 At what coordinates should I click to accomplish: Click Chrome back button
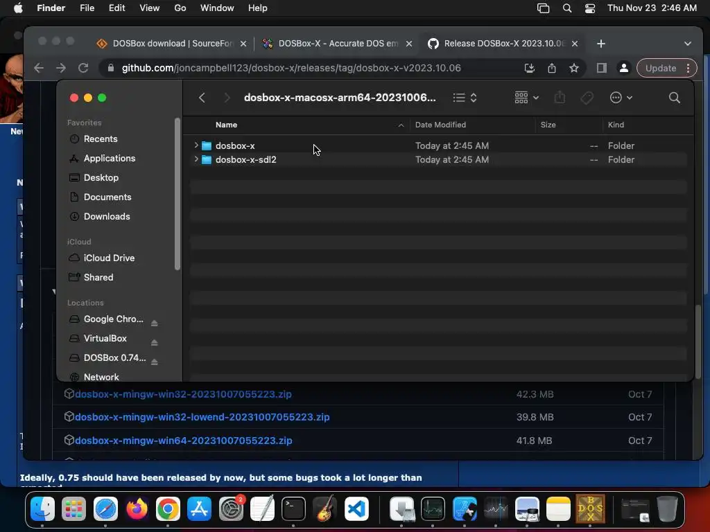(x=39, y=68)
